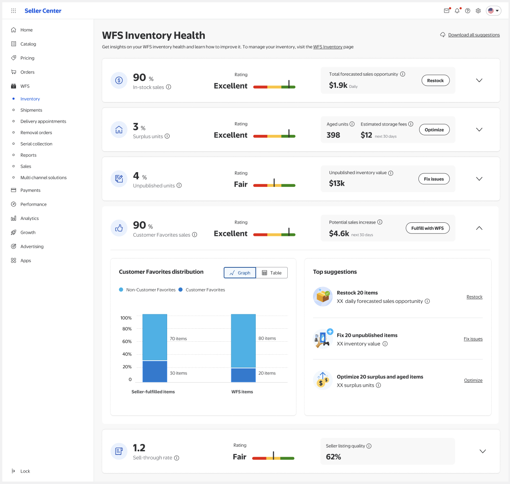
Task: Open the settings gear icon
Action: coord(478,11)
